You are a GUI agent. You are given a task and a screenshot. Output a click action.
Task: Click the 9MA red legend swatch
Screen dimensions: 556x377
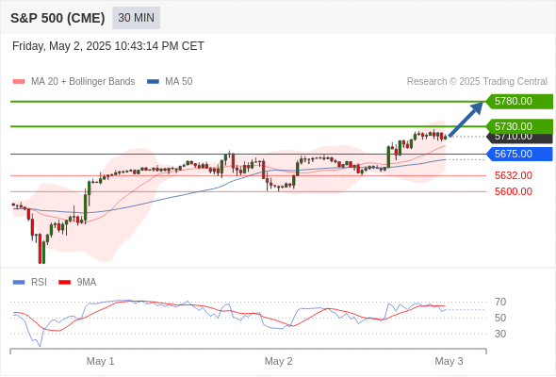(x=64, y=283)
